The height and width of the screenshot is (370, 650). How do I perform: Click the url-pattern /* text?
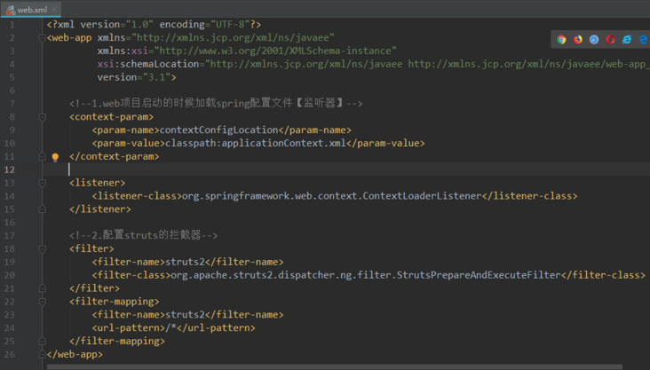170,328
